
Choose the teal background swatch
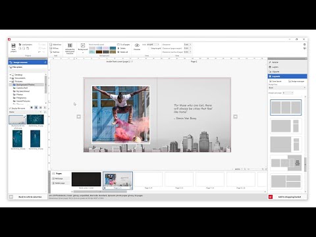click(113, 48)
